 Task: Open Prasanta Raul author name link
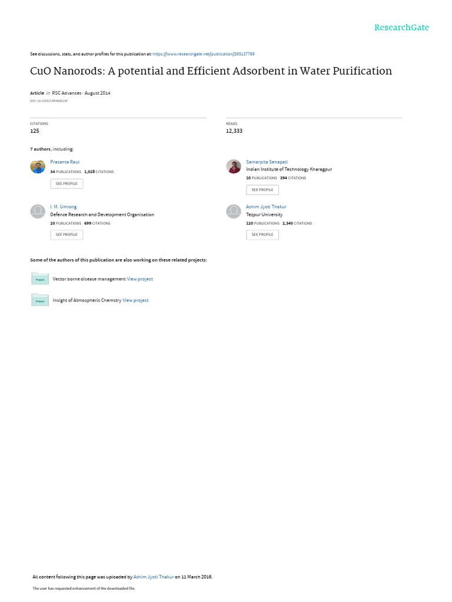(x=65, y=162)
